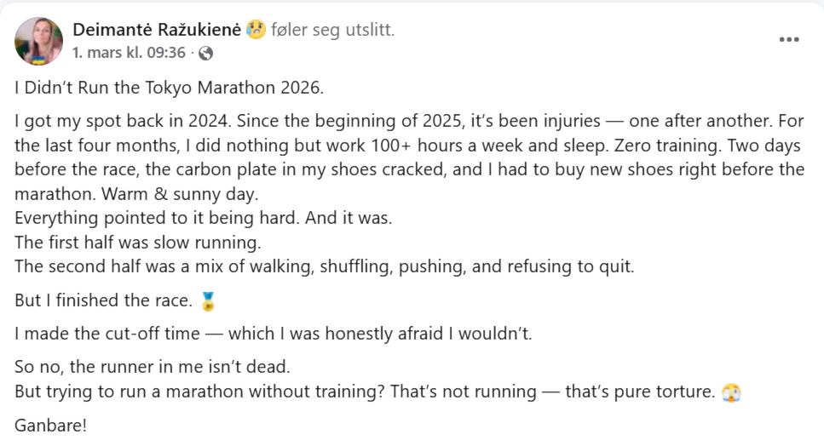The image size is (824, 440).
Task: Click the medal emoji after 'finished the race'
Action: (207, 300)
